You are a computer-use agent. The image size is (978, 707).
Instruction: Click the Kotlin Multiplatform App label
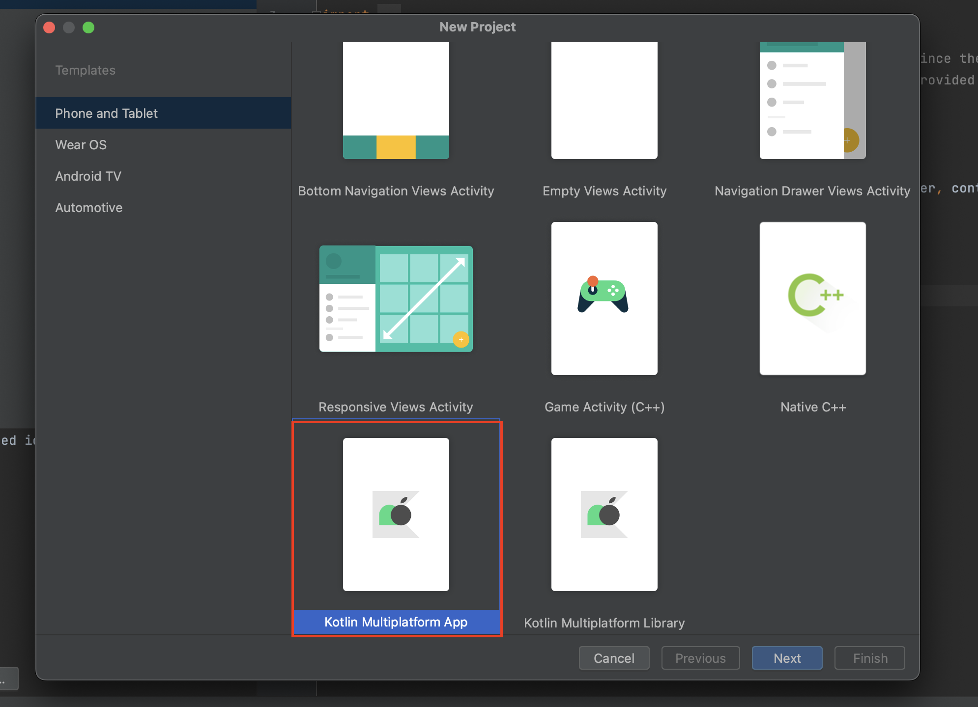tap(396, 622)
